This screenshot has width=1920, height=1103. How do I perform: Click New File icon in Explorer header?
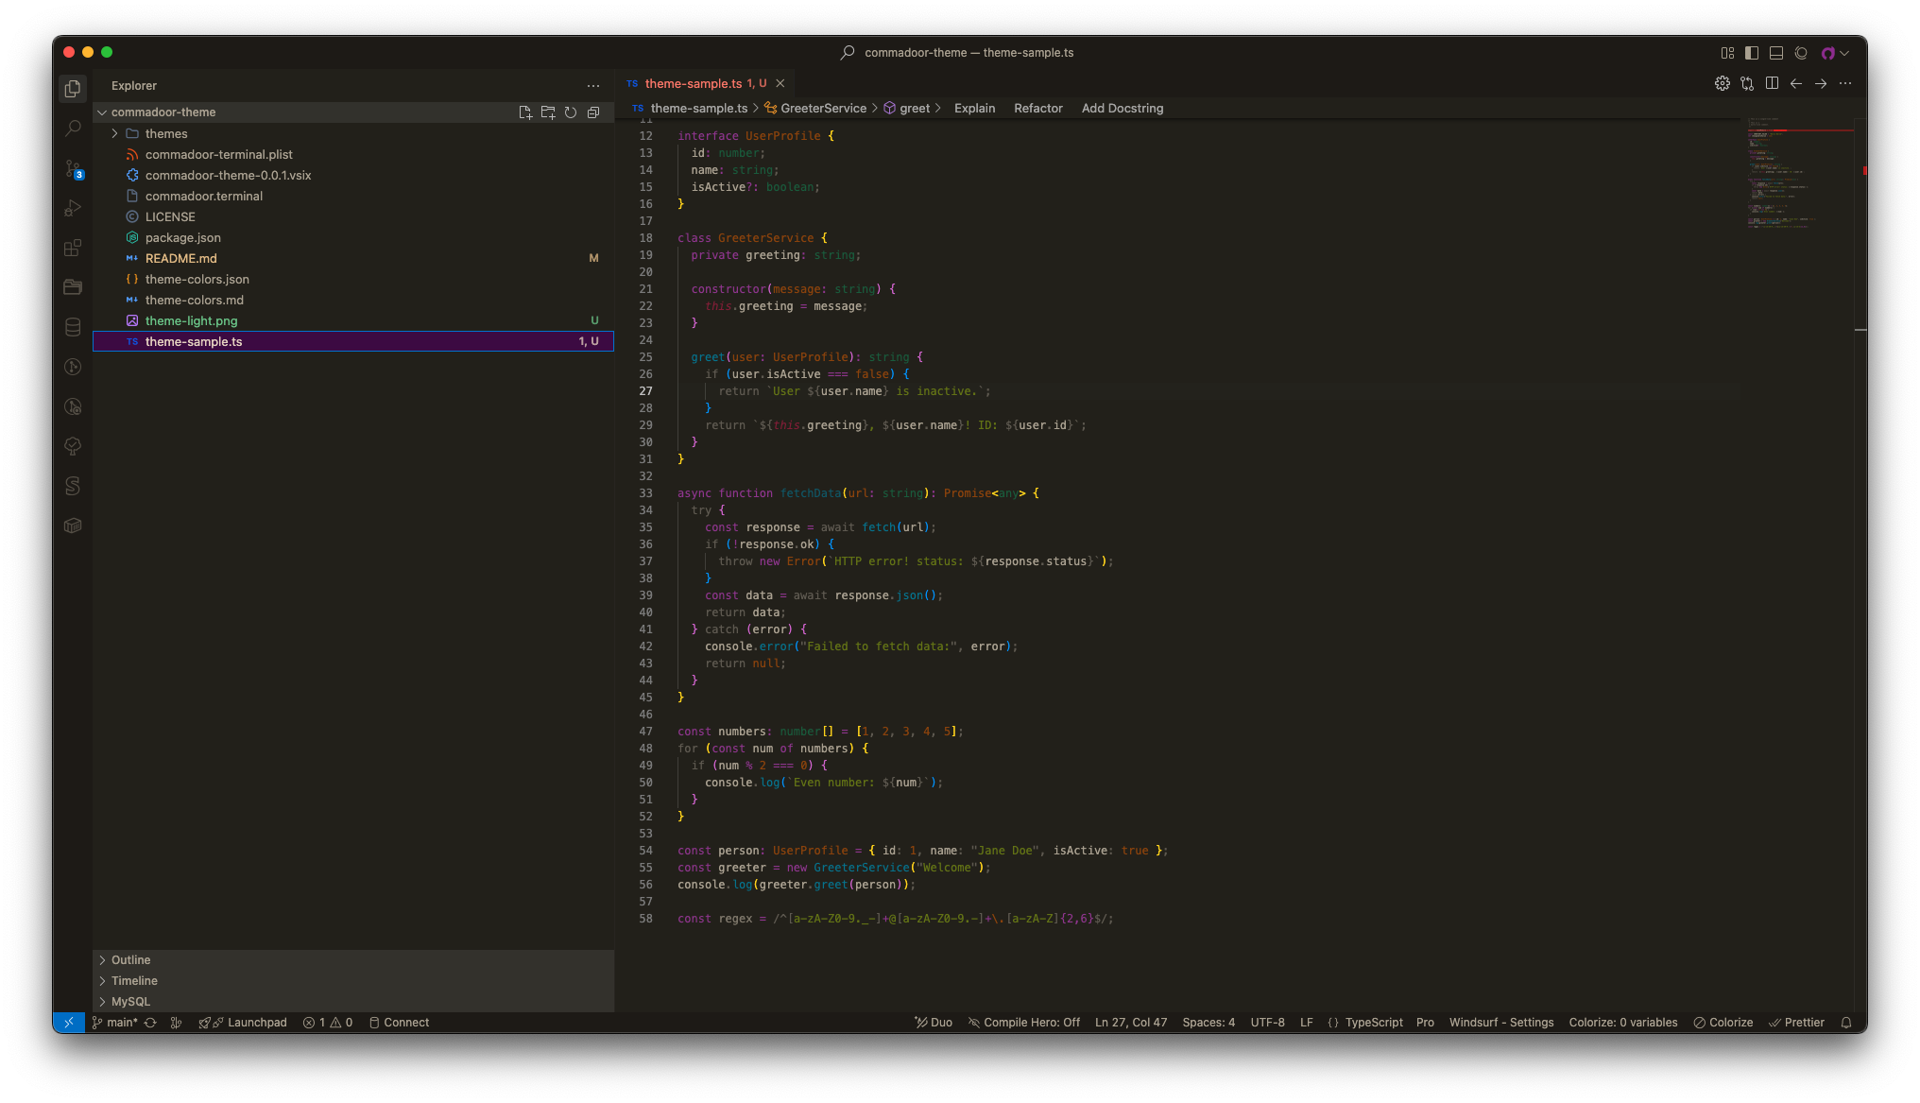[525, 112]
